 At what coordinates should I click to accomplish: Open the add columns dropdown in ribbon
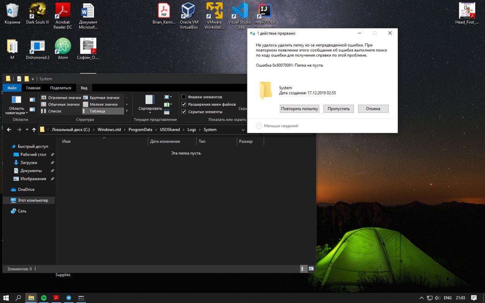(168, 104)
